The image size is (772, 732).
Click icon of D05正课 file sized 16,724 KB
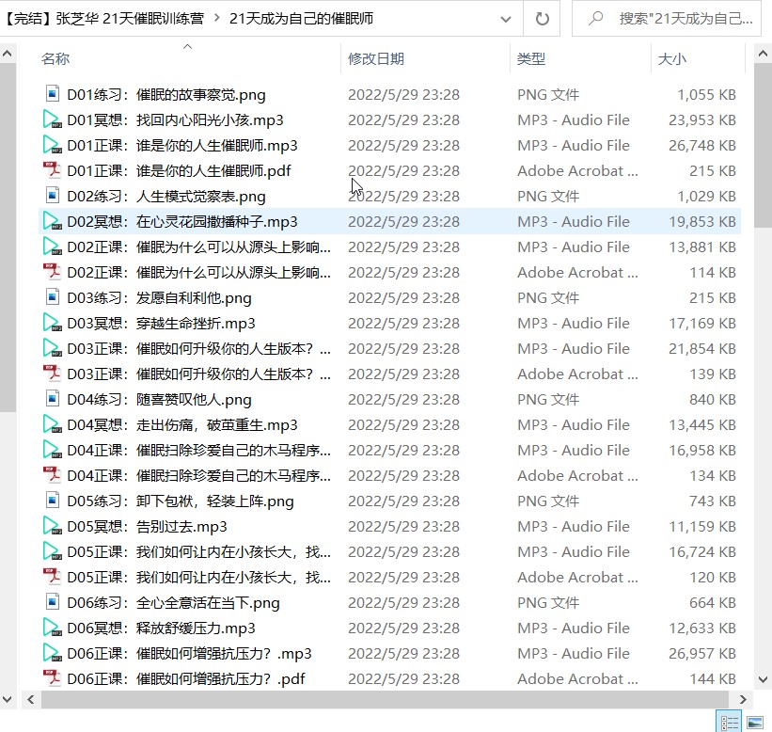coord(53,551)
